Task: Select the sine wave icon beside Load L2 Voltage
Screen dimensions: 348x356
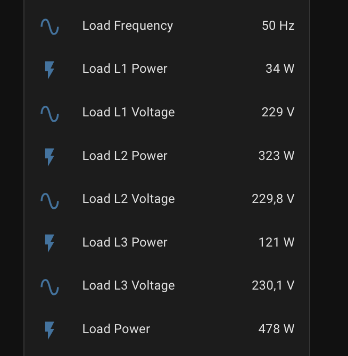Action: (50, 201)
